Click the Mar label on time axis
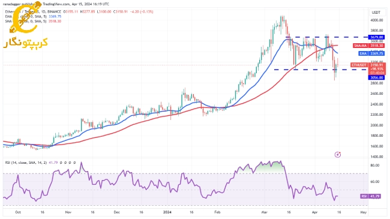The height and width of the screenshot is (219, 390). [264, 212]
